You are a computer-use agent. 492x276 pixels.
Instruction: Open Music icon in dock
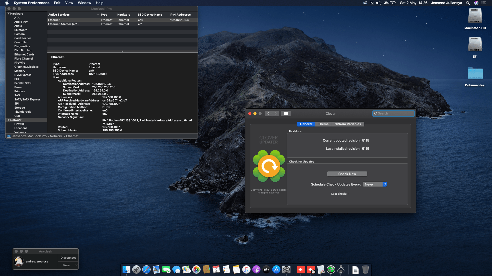[246, 269]
